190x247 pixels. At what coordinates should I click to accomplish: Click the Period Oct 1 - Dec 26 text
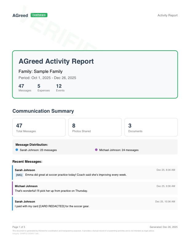pyautogui.click(x=47, y=78)
